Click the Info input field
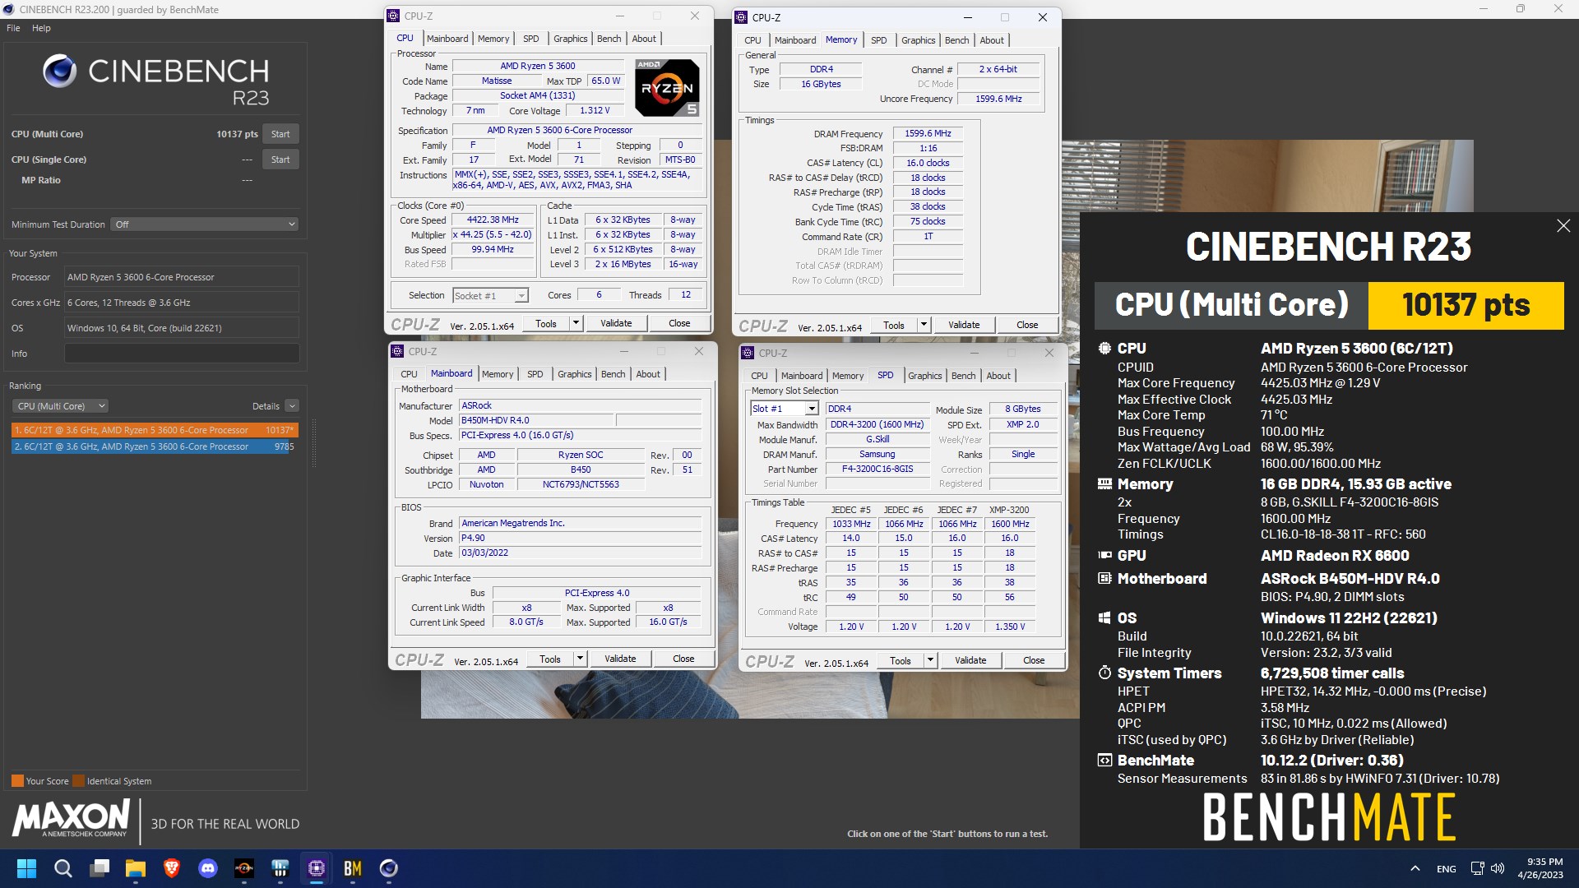 click(x=182, y=354)
